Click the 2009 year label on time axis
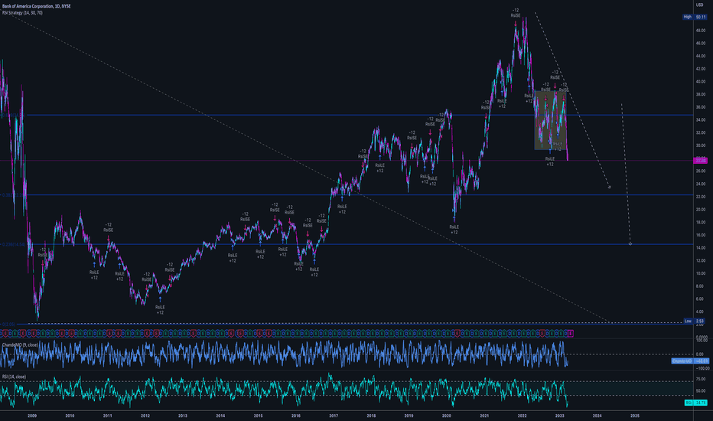 click(32, 416)
